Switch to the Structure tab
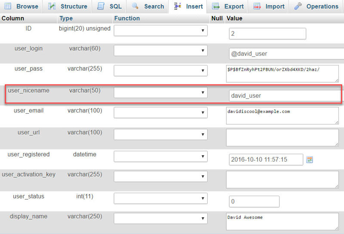 pyautogui.click(x=68, y=6)
